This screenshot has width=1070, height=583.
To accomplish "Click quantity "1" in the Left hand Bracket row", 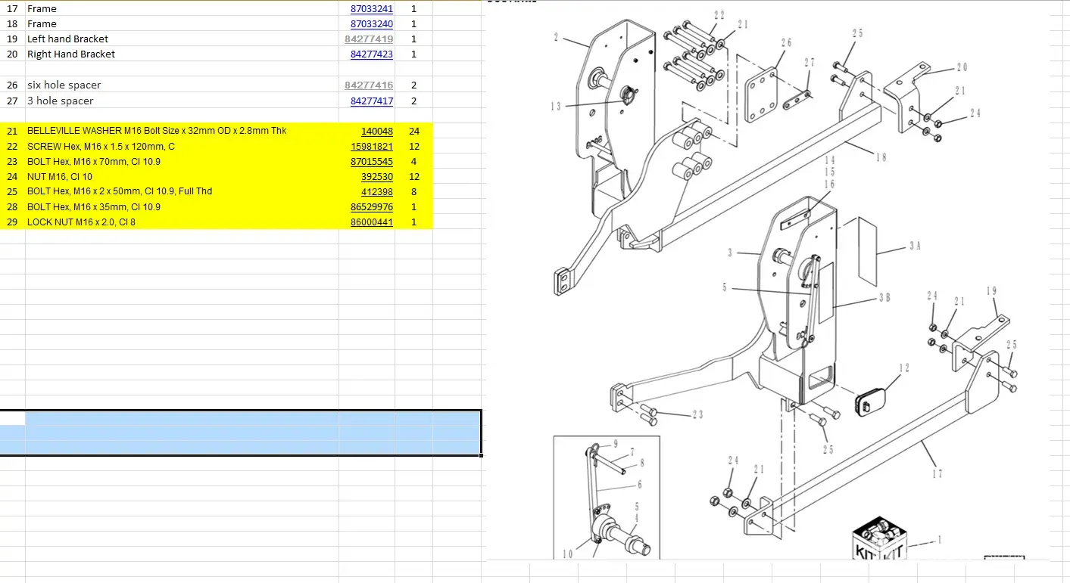I will click(x=413, y=39).
